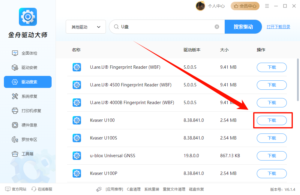Open the hamburger menu in title bar
Screen dimensions: 300x195
click(x=267, y=6)
